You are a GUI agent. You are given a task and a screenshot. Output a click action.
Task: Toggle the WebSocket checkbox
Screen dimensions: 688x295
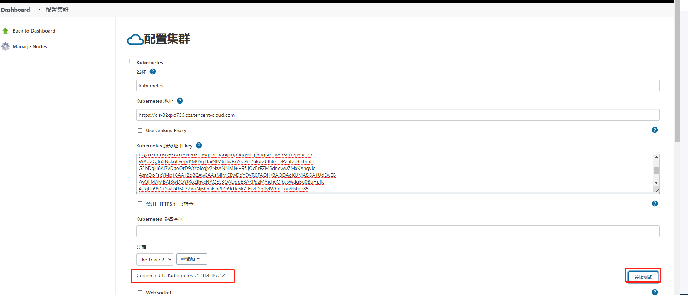(x=140, y=292)
